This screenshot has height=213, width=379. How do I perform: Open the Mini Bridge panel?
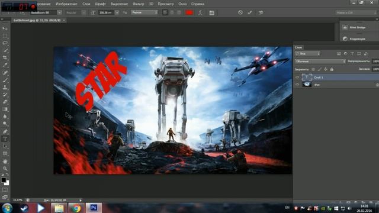point(358,28)
